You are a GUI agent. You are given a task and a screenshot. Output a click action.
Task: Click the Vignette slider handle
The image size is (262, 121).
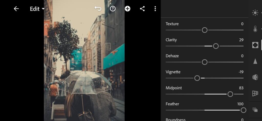[x=197, y=78]
